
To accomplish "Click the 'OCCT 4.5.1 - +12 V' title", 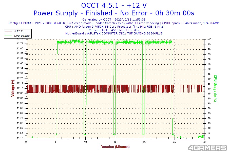I will click(x=114, y=6).
